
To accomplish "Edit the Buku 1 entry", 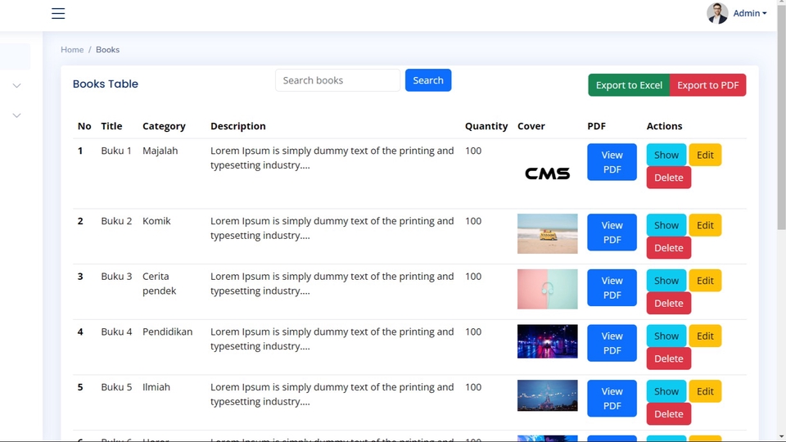I will pyautogui.click(x=705, y=155).
